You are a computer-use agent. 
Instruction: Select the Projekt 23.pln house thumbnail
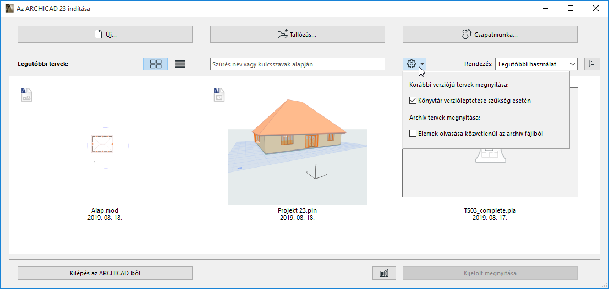tap(297, 152)
